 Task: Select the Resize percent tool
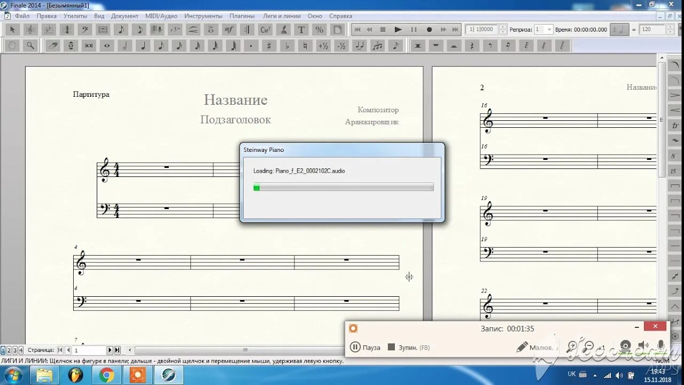pos(320,29)
